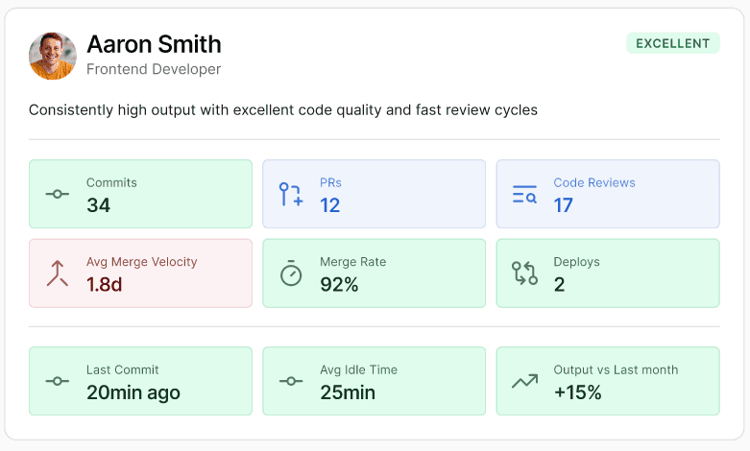This screenshot has height=451, width=750.
Task: Click the 'Last Commit' label
Action: pyautogui.click(x=123, y=369)
